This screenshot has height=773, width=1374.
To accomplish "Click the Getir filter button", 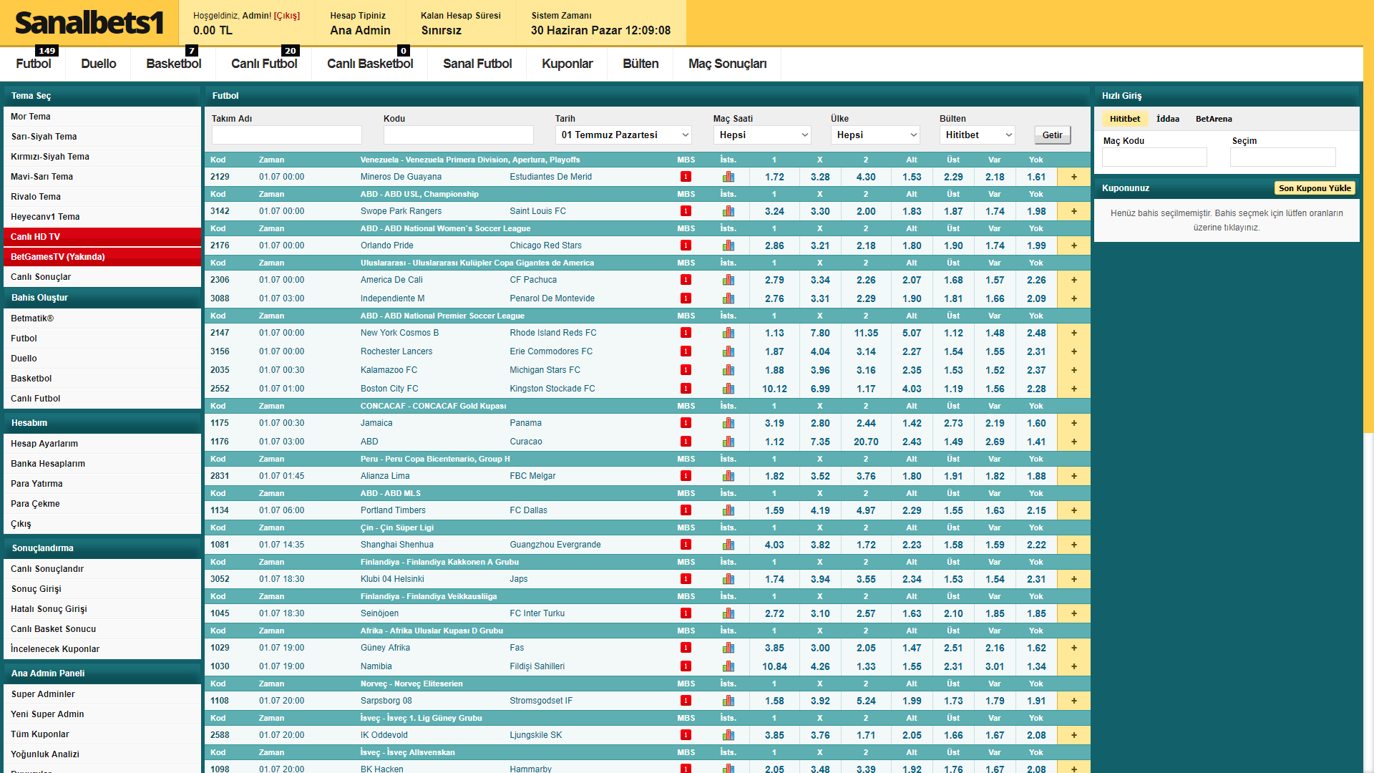I will pos(1052,135).
